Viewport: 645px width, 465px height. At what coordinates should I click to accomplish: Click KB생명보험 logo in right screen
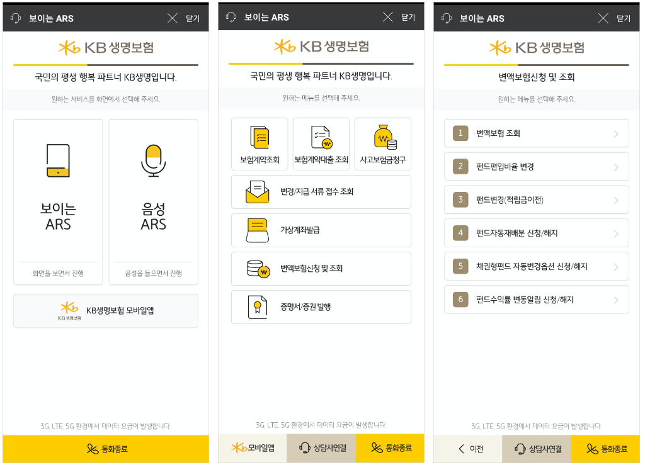coord(537,48)
